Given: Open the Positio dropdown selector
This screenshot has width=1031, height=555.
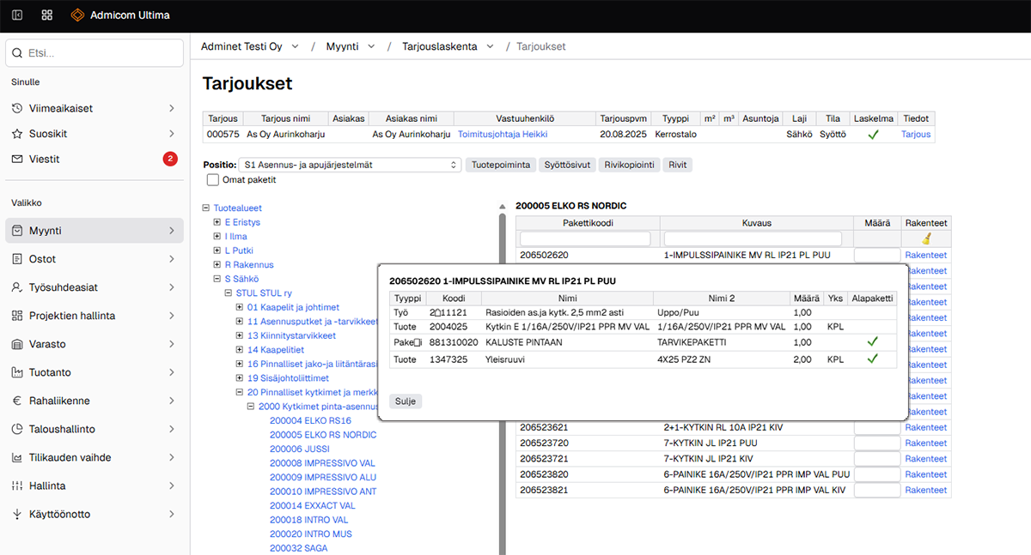Looking at the screenshot, I should coord(351,165).
